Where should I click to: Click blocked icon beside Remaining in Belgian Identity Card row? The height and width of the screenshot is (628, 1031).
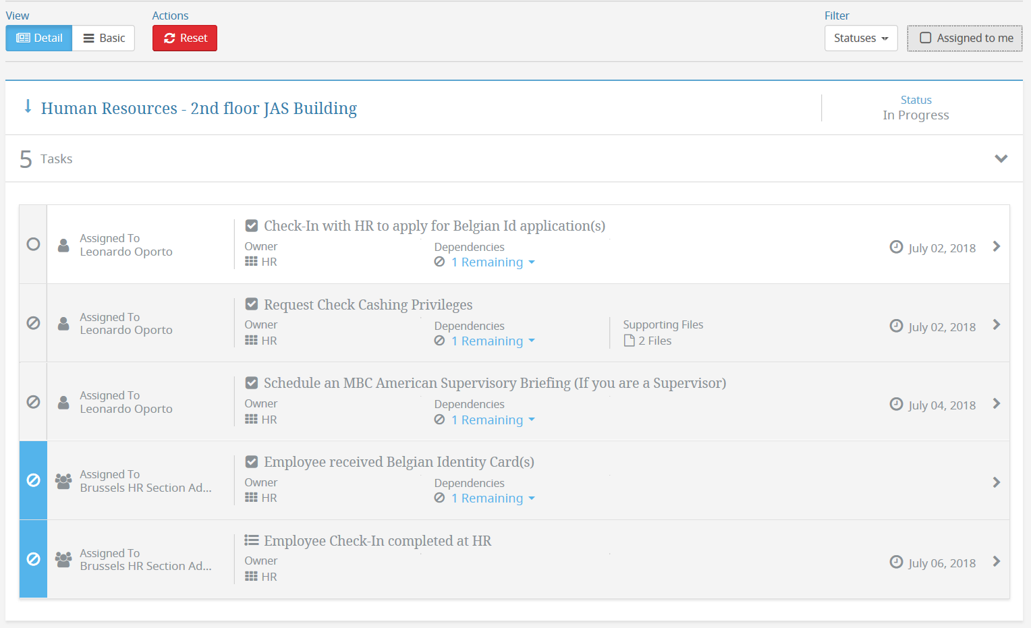439,498
